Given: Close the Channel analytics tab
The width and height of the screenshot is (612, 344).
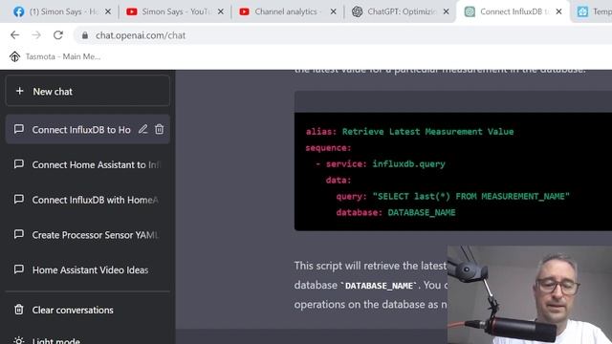Looking at the screenshot, I should [x=333, y=11].
